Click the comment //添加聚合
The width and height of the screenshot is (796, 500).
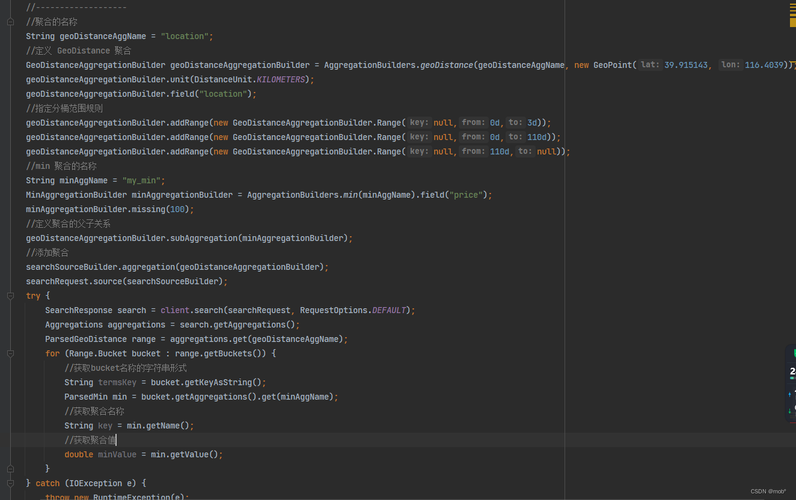47,252
